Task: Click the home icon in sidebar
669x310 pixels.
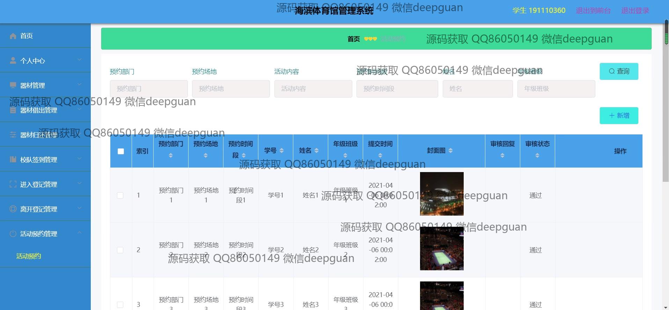Action: tap(13, 36)
